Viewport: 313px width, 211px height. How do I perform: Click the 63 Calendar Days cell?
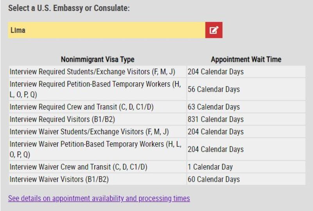click(214, 107)
